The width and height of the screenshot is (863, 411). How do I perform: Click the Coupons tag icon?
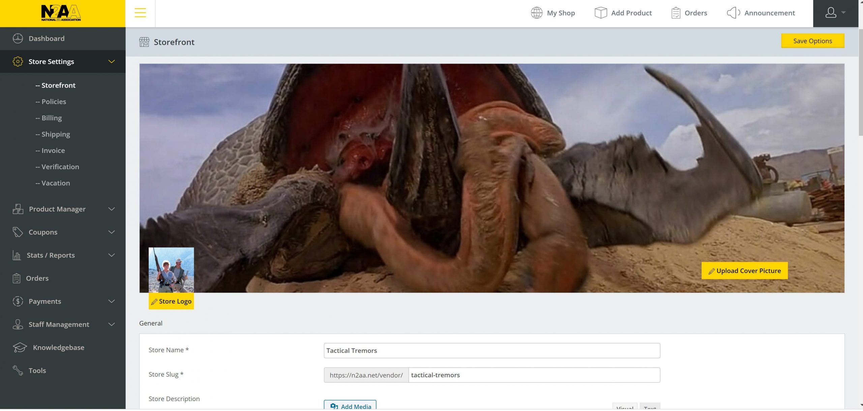click(x=18, y=232)
